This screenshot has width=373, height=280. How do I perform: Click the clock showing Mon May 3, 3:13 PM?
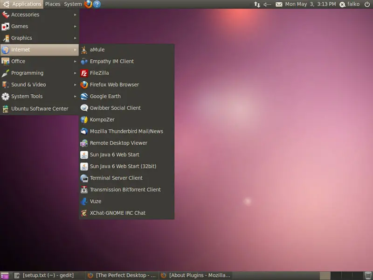point(311,4)
